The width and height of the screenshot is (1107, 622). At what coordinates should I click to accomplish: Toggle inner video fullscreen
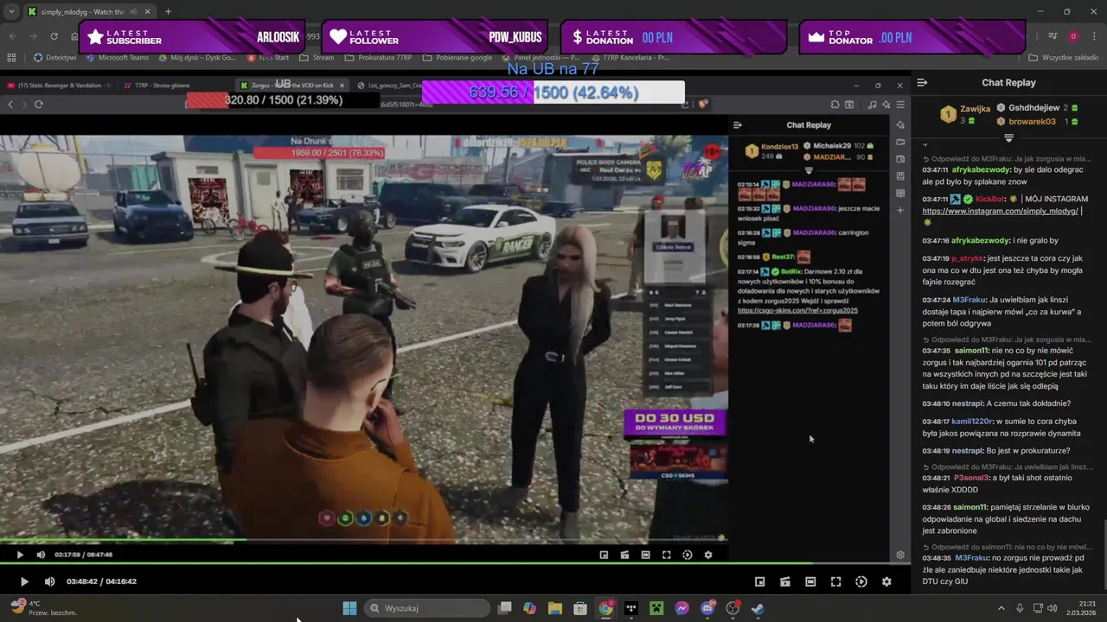(666, 555)
